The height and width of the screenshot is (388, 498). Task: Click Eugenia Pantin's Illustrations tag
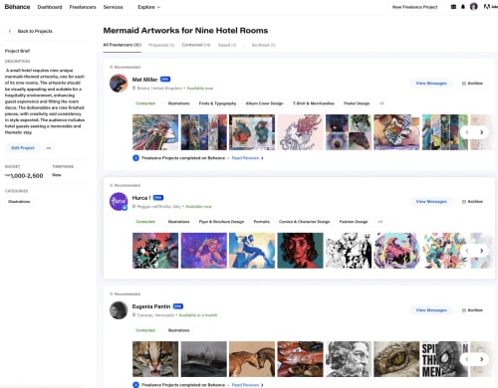click(178, 330)
